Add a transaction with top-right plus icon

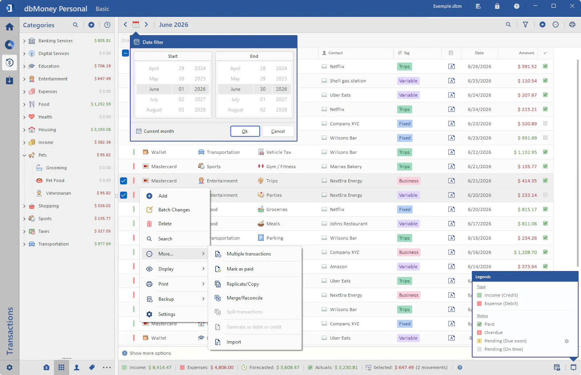[x=542, y=24]
